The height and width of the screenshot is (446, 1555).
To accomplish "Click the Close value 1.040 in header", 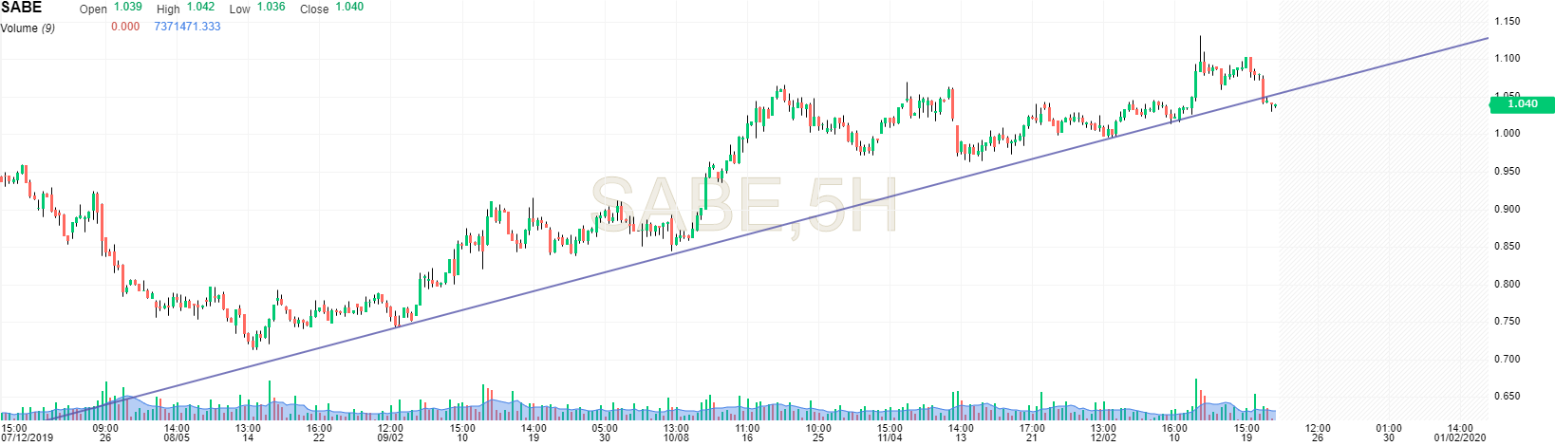I will pyautogui.click(x=349, y=8).
